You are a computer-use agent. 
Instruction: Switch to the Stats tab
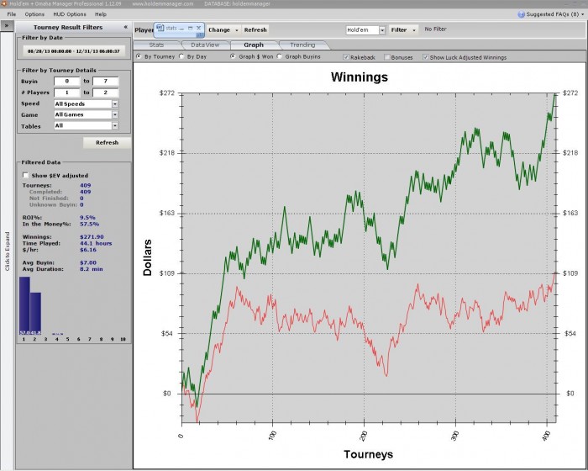pyautogui.click(x=157, y=45)
